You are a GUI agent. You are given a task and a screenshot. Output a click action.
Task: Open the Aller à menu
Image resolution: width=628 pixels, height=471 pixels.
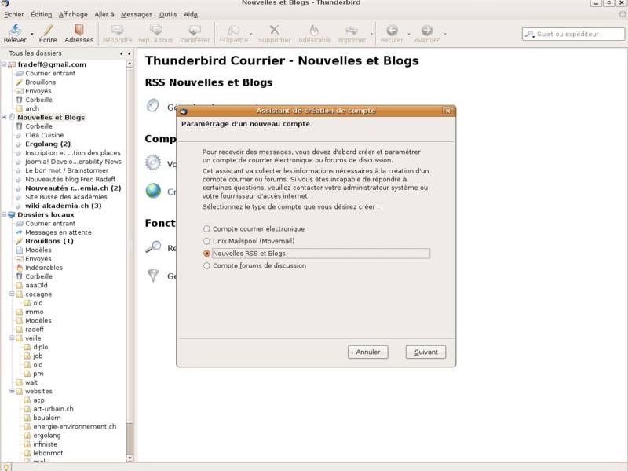104,14
